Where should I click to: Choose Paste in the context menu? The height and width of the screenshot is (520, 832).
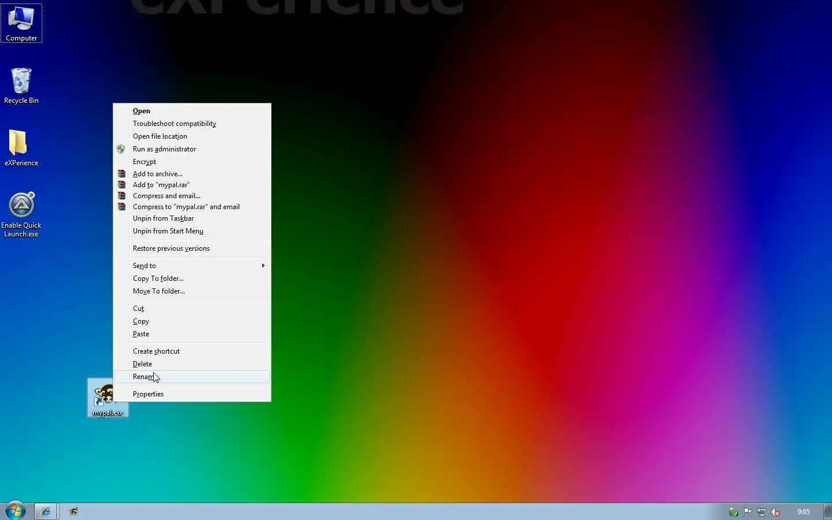[192, 334]
